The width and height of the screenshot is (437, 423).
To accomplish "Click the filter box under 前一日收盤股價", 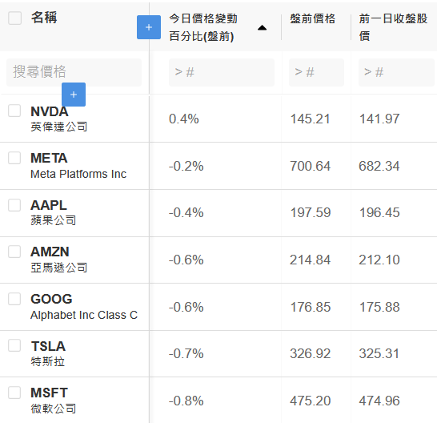I will click(396, 72).
